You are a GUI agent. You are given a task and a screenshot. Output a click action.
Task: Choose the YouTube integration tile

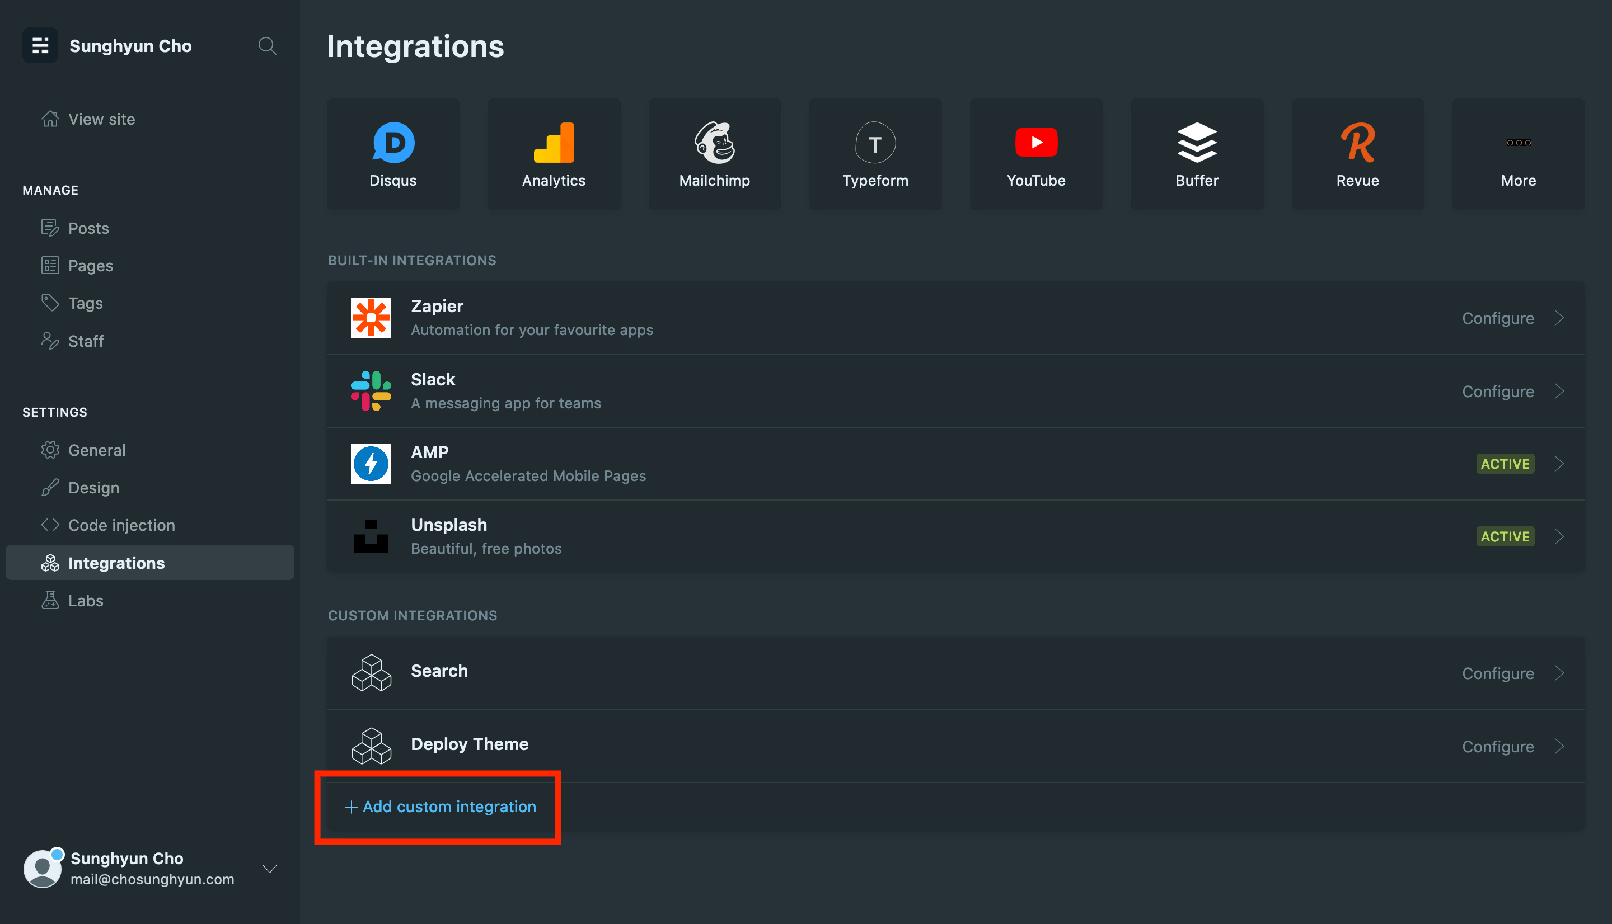(1035, 154)
